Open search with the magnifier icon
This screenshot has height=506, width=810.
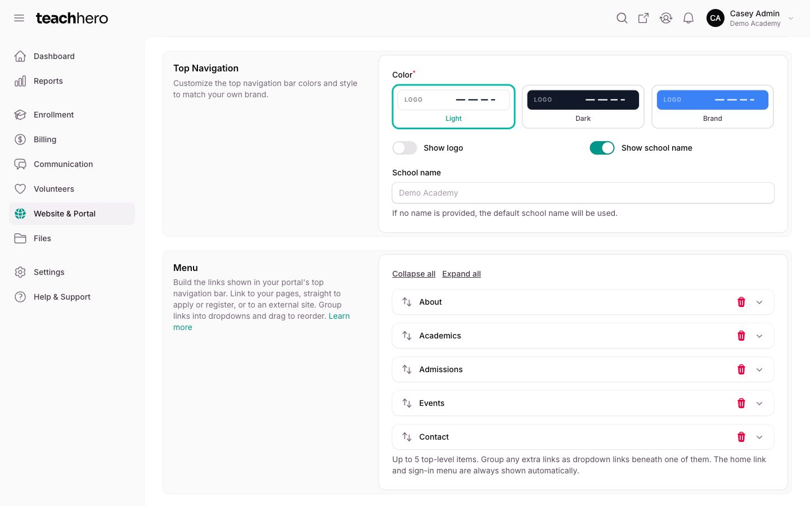[622, 18]
